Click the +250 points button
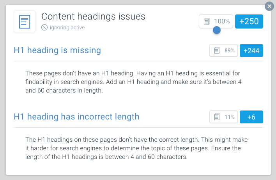Viewport: 276px width, 180px height. tap(249, 21)
